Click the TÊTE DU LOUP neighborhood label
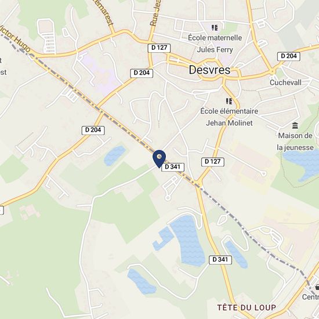 (x=246, y=307)
